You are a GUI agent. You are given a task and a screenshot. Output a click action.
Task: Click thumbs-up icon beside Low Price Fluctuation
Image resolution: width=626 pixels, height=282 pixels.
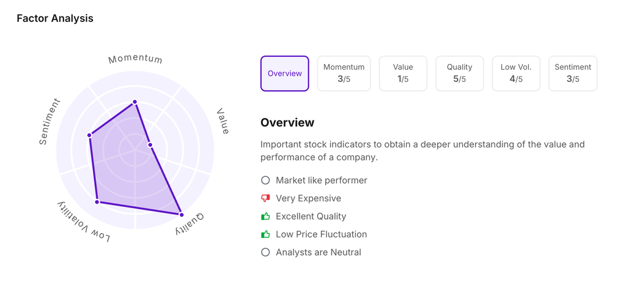coord(265,234)
